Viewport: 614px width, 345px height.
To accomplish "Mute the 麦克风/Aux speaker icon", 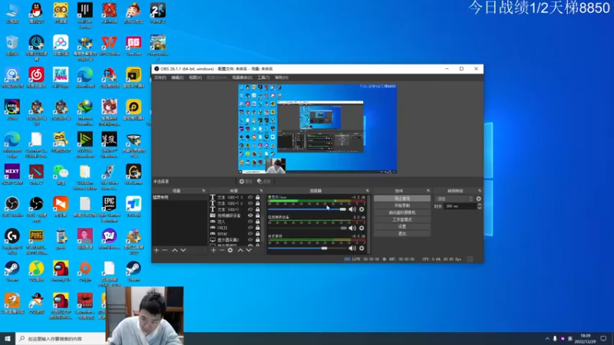I will 352,209.
